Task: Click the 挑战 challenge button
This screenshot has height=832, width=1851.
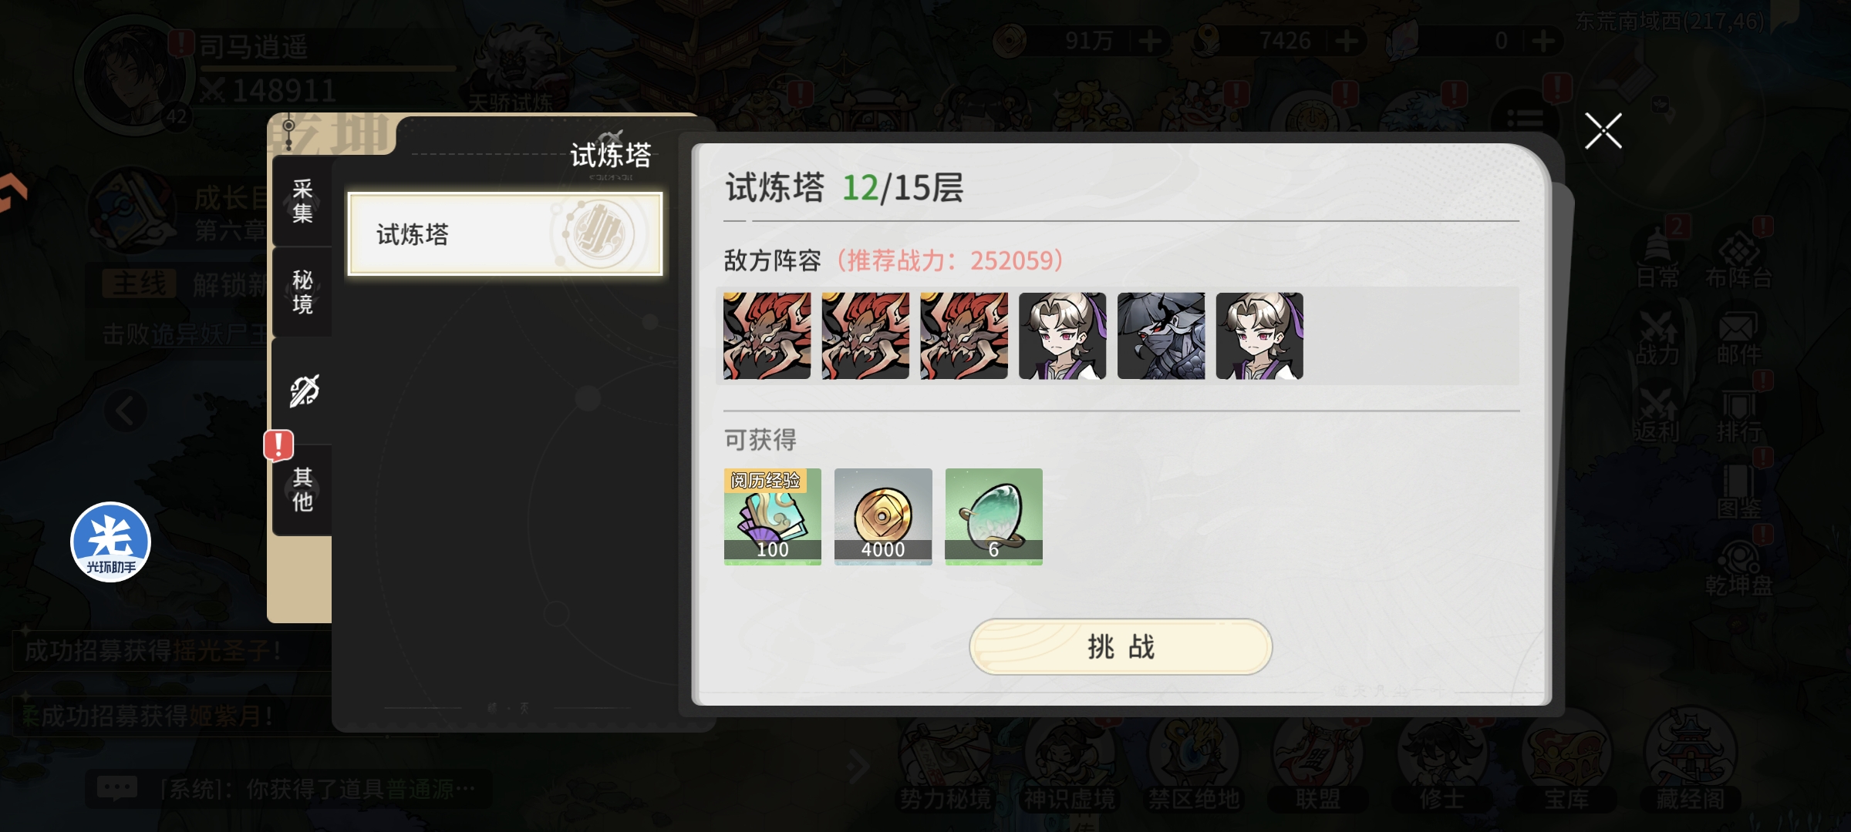Action: (x=1120, y=647)
